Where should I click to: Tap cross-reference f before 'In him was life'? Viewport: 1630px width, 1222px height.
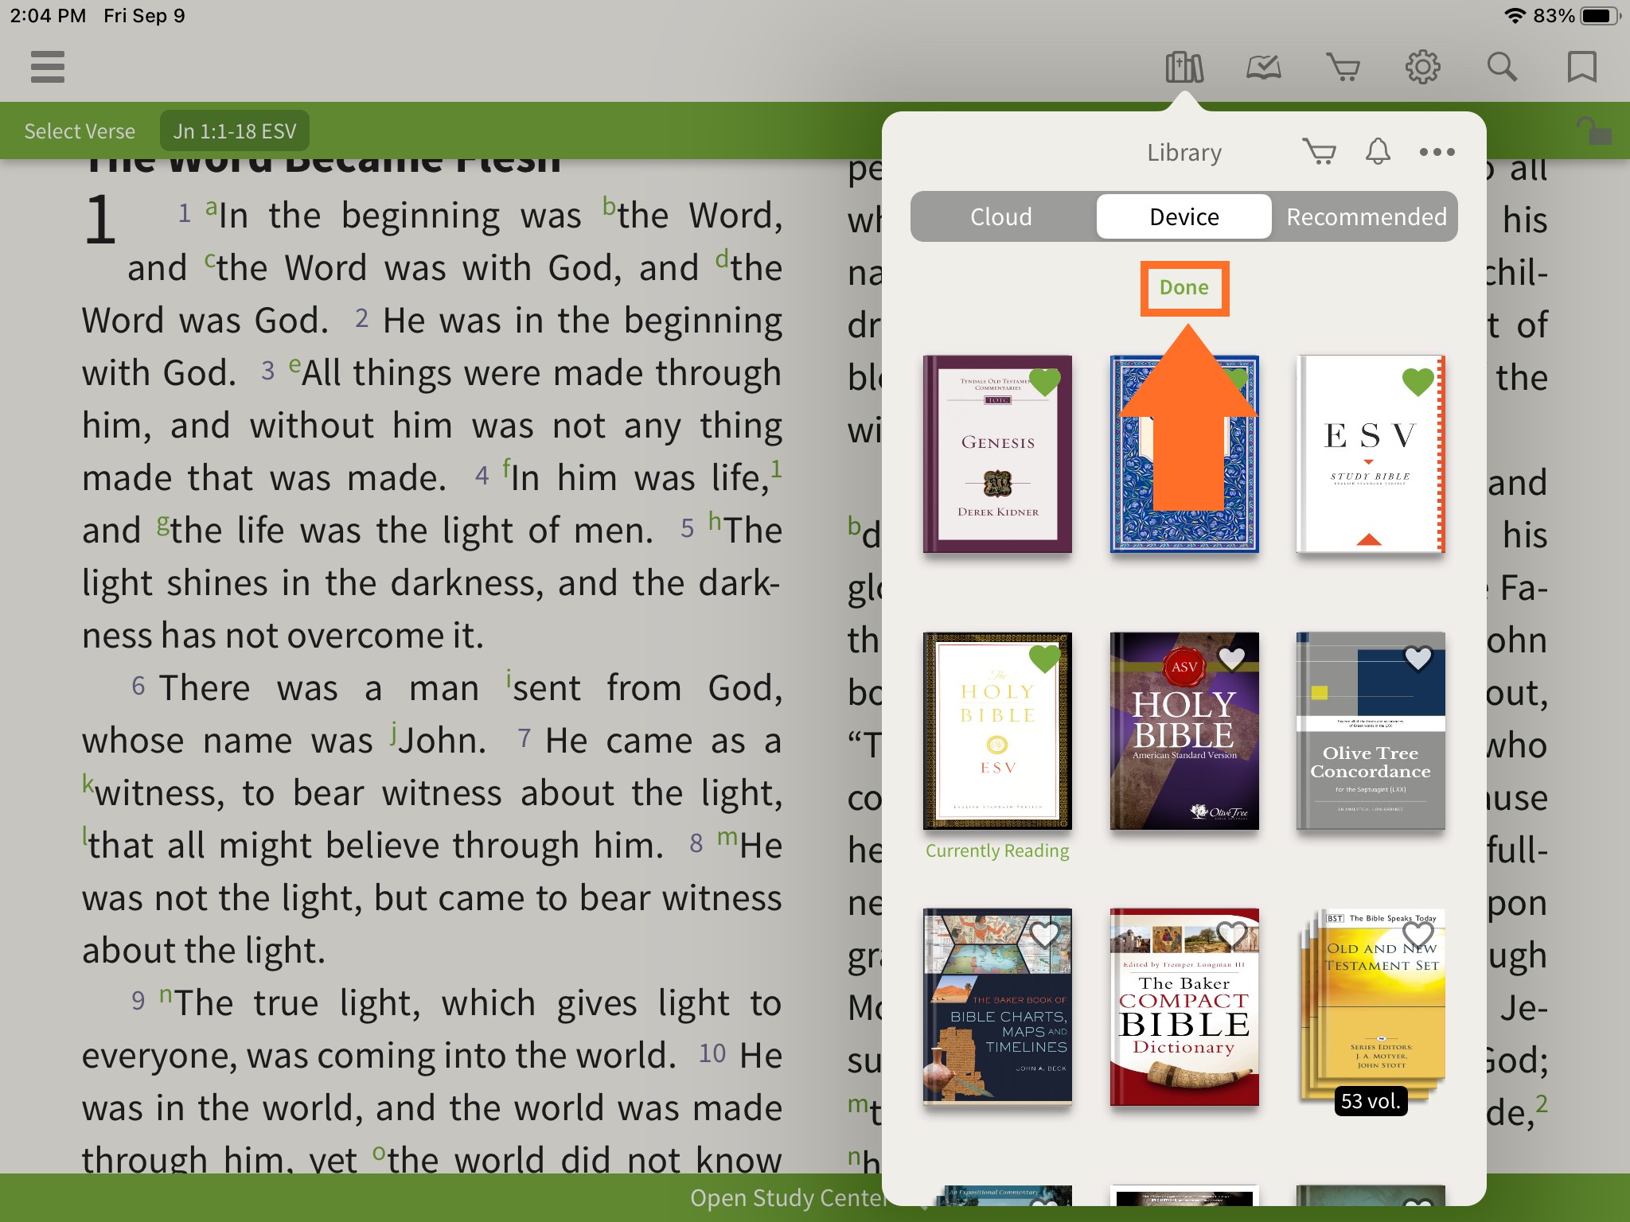tap(506, 467)
